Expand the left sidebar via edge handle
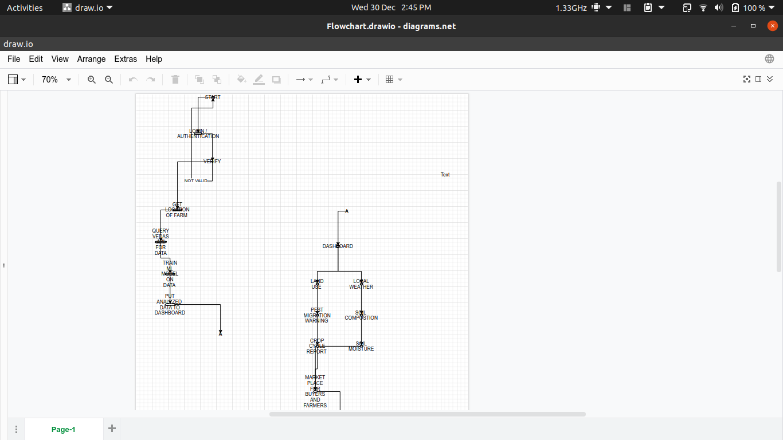This screenshot has height=440, width=783. [4, 265]
